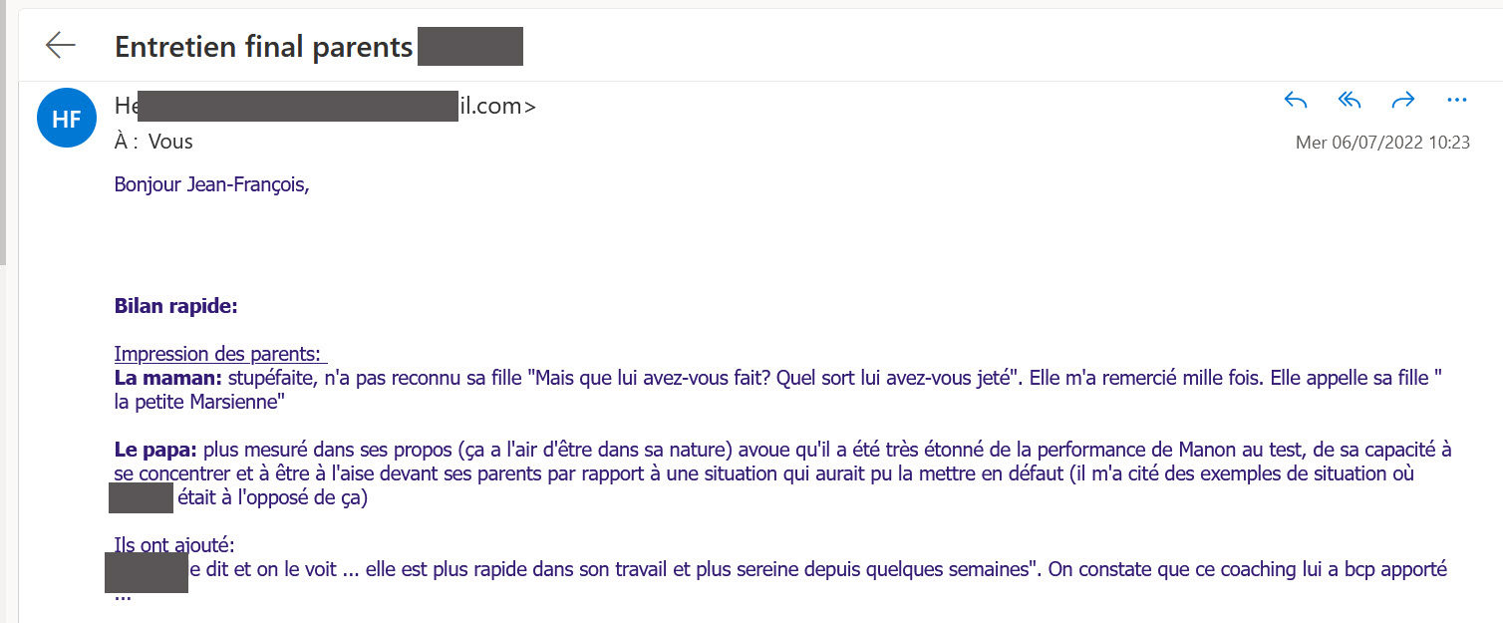Screen dimensions: 1503x623
Task: Click the Reply all double-arrow icon
Action: [1349, 100]
